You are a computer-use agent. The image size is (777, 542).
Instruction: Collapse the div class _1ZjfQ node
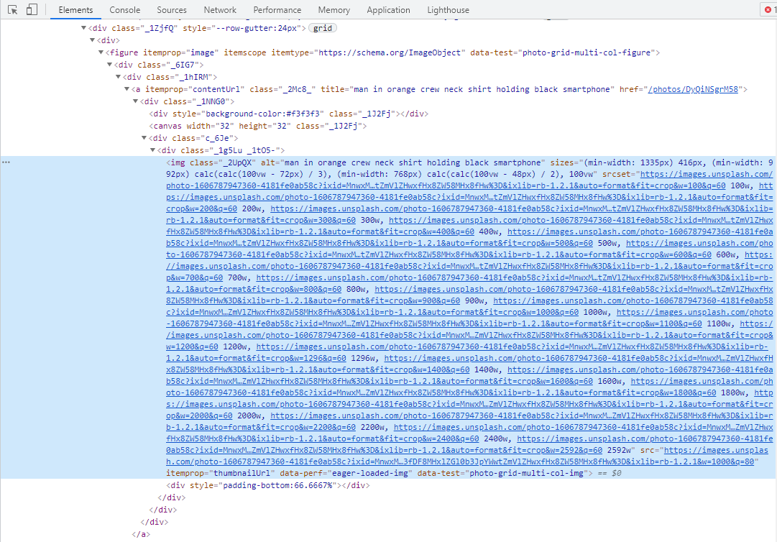click(x=84, y=28)
